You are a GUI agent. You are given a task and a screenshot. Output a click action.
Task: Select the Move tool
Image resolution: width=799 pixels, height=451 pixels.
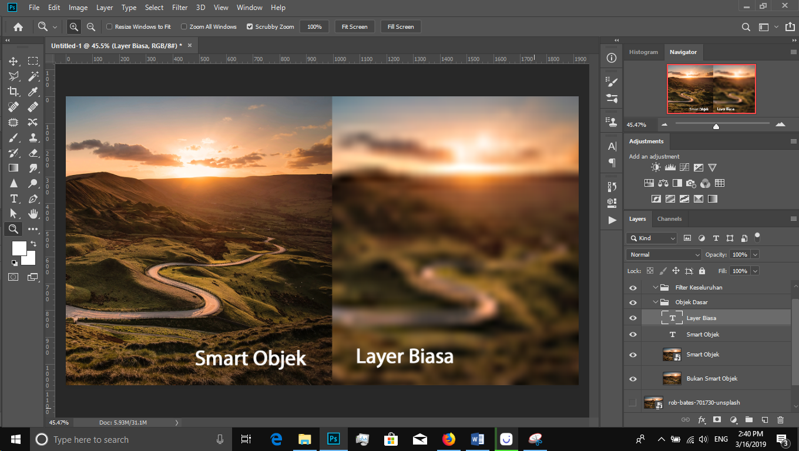tap(13, 60)
